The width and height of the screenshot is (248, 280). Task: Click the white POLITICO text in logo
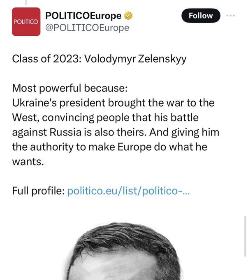(x=26, y=22)
